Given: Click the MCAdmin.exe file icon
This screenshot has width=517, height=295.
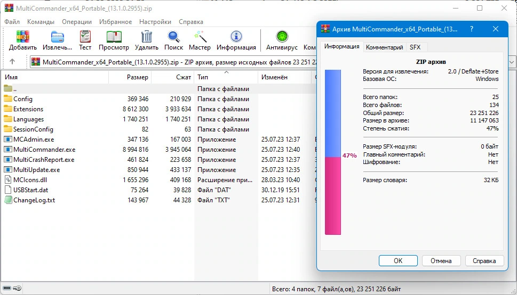Looking at the screenshot, I should click(8, 140).
